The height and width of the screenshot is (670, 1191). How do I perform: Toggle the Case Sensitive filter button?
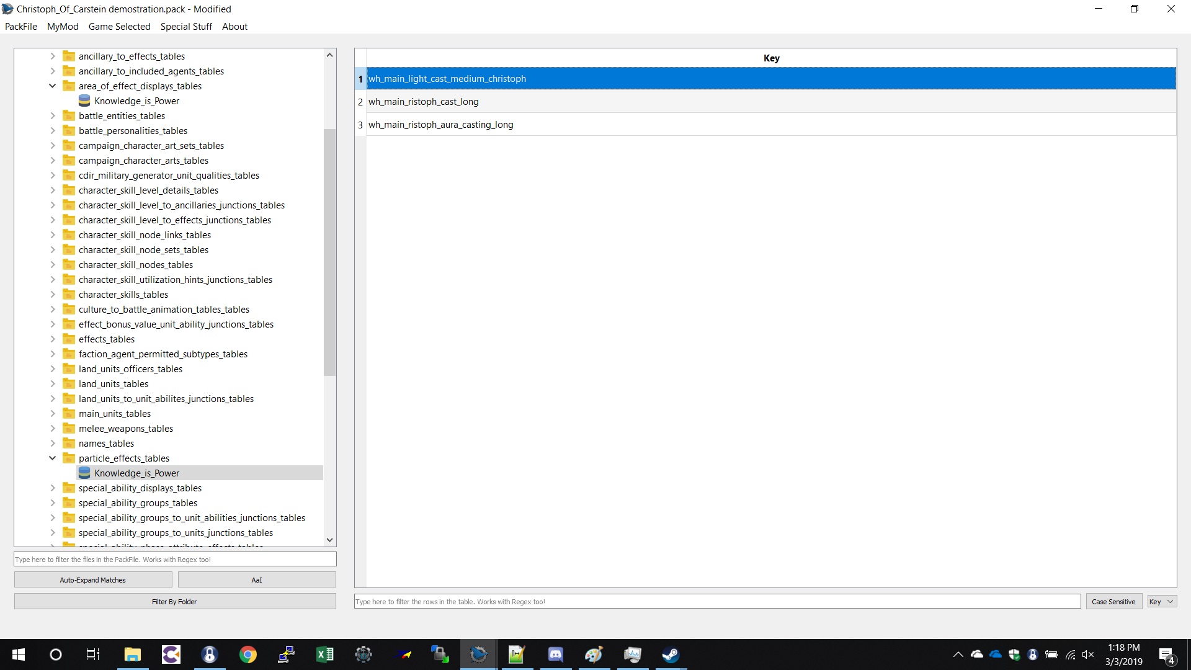(x=1113, y=602)
